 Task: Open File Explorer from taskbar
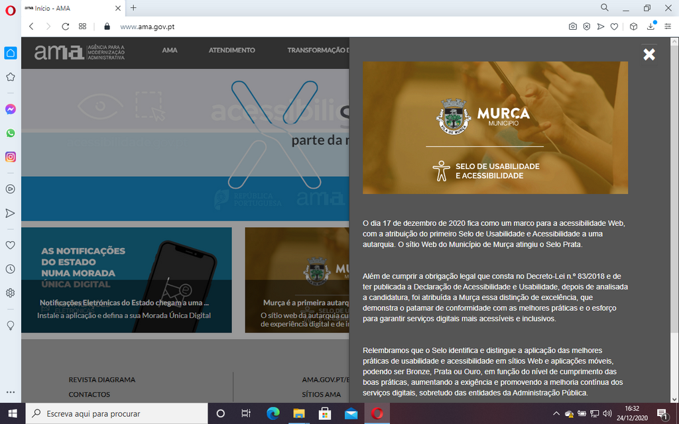pos(299,413)
